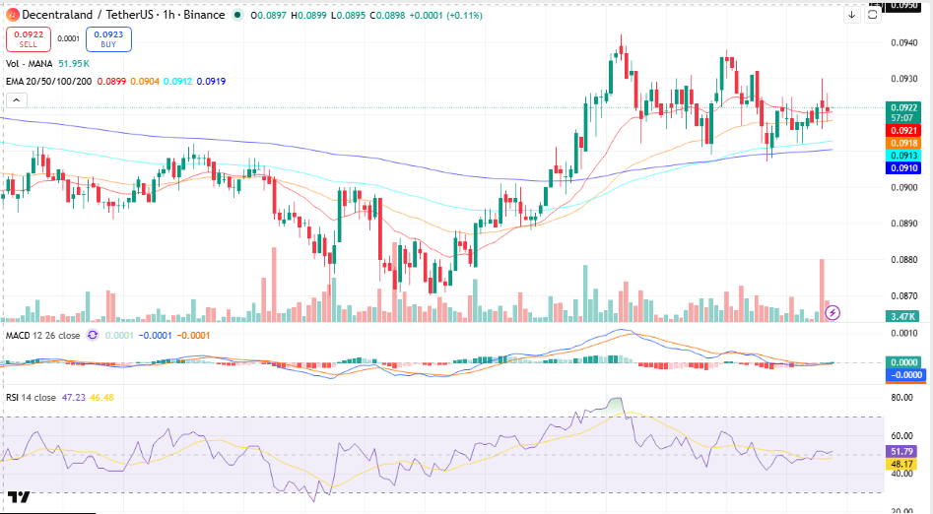Click the purple RSI value 47.23

[x=73, y=398]
